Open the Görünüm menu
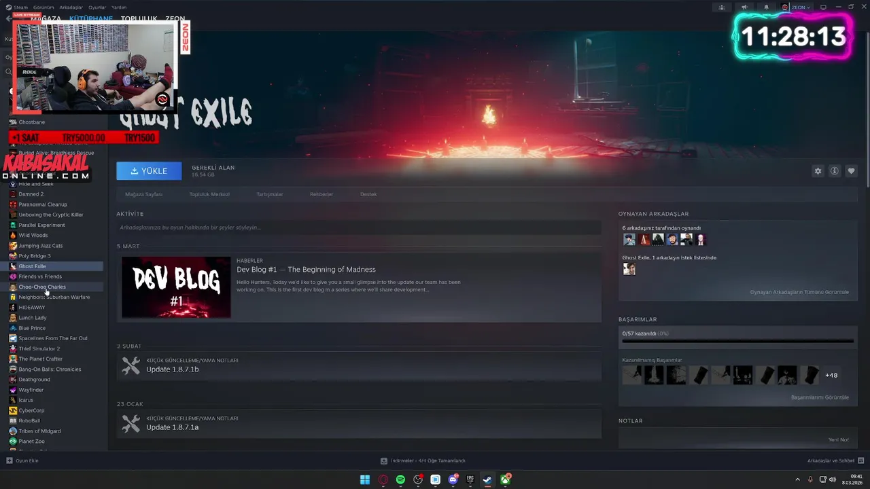The image size is (870, 489). (43, 7)
